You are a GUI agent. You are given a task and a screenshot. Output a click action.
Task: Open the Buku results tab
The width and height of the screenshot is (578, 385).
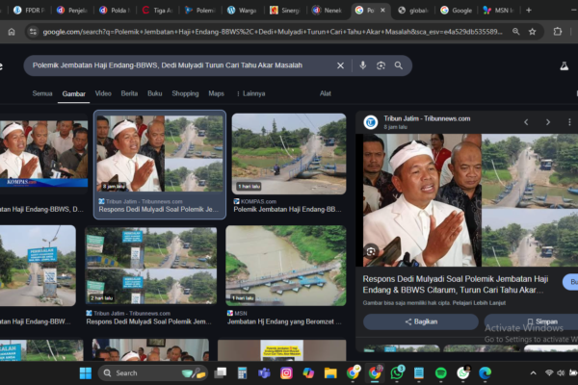tap(155, 93)
